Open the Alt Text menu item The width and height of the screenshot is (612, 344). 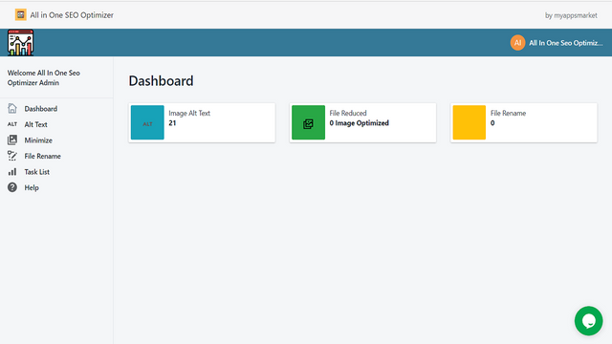point(36,124)
